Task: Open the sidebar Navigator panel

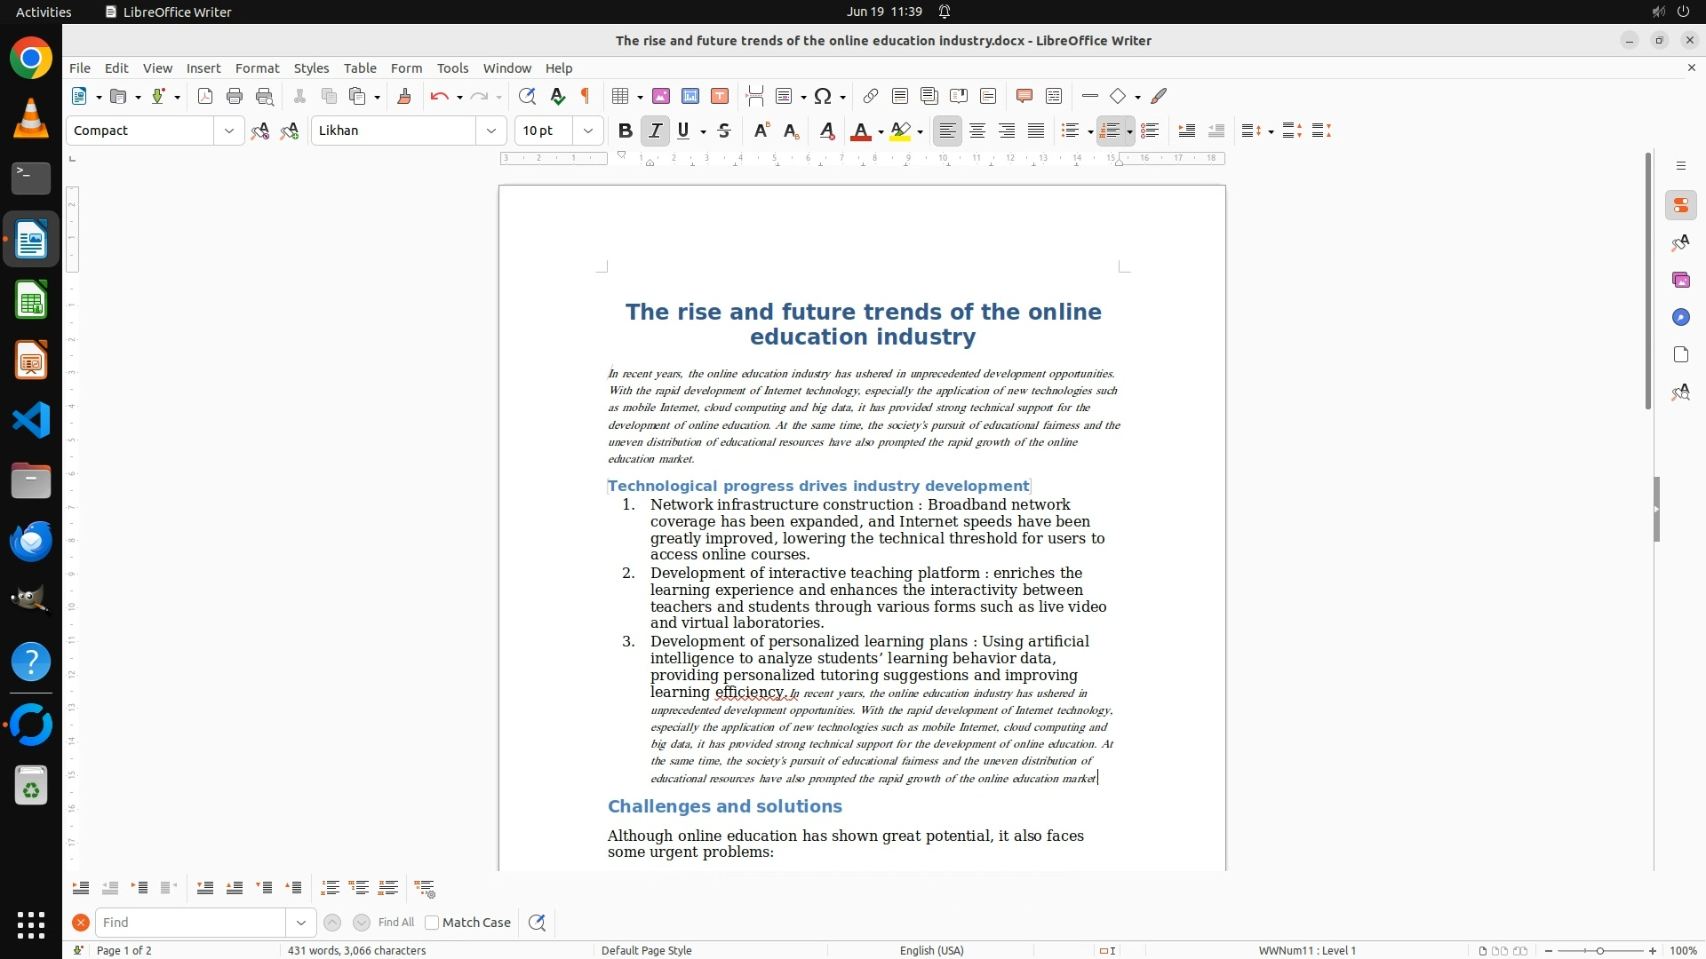Action: [x=1680, y=317]
